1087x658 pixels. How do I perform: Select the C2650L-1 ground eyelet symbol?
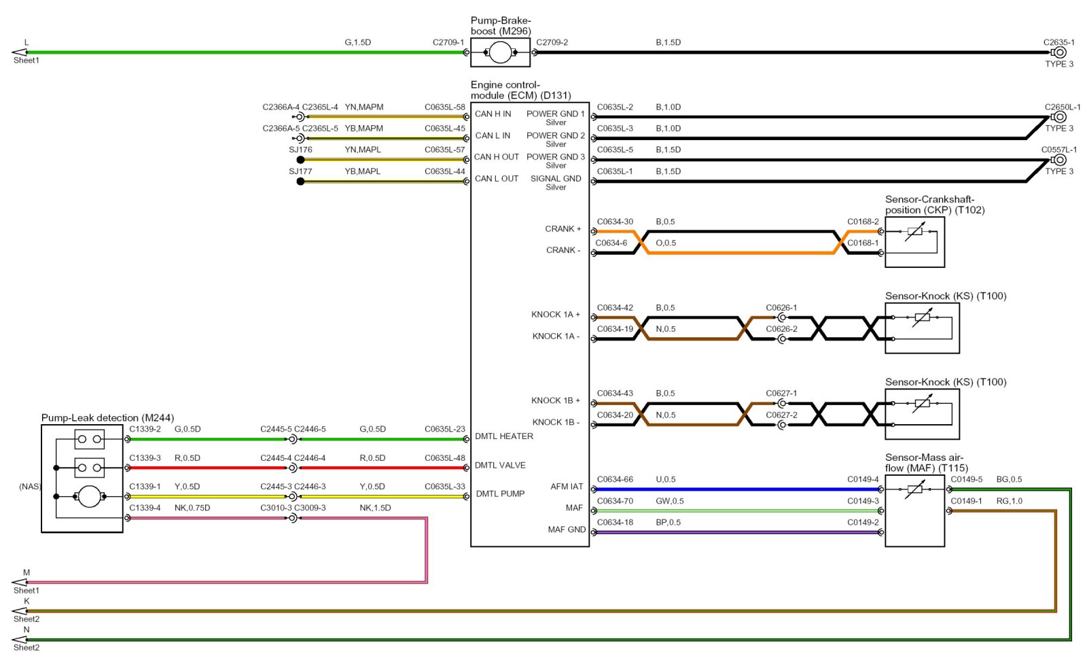point(1059,117)
